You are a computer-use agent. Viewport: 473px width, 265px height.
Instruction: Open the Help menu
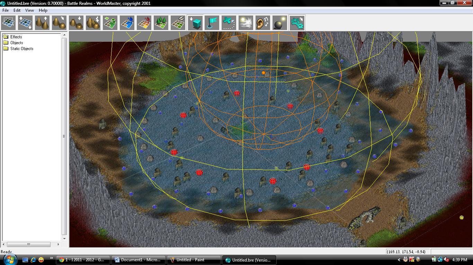[43, 10]
